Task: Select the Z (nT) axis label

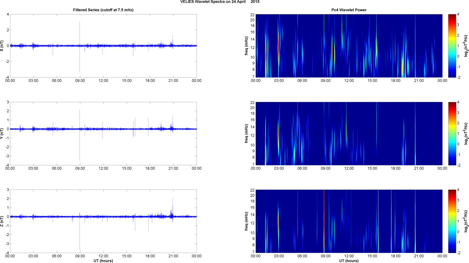Action: point(2,221)
